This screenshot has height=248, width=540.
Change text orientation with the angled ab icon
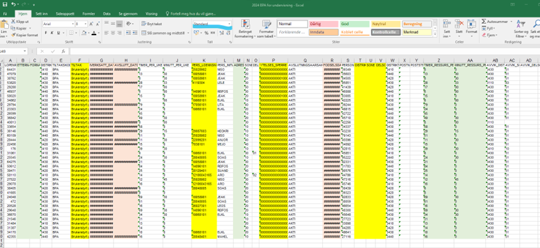click(x=129, y=24)
